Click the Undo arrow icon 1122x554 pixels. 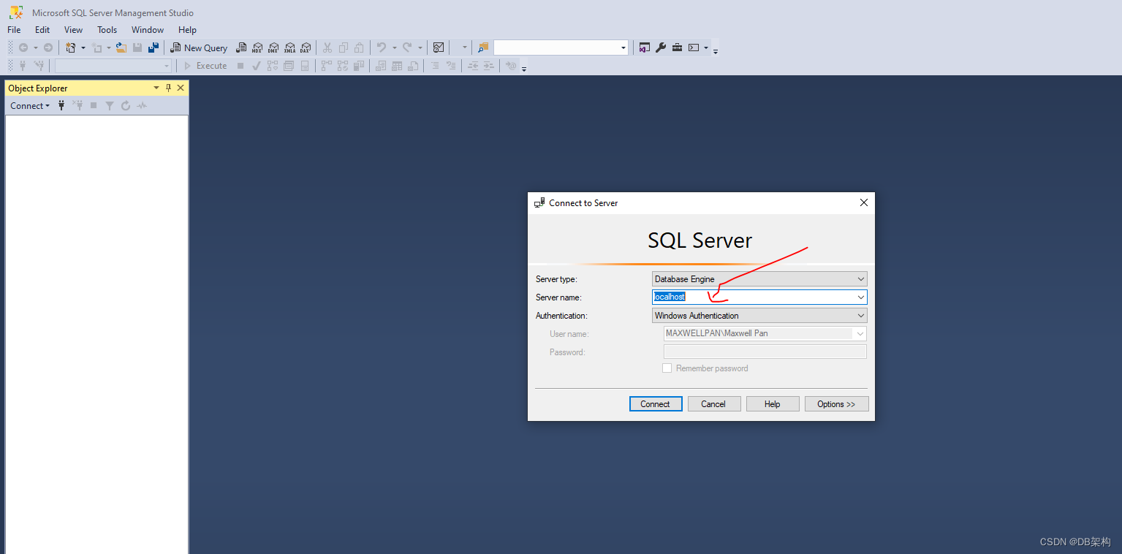click(x=382, y=48)
